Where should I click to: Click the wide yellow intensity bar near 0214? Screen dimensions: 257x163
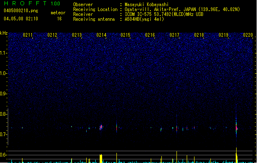(101, 159)
